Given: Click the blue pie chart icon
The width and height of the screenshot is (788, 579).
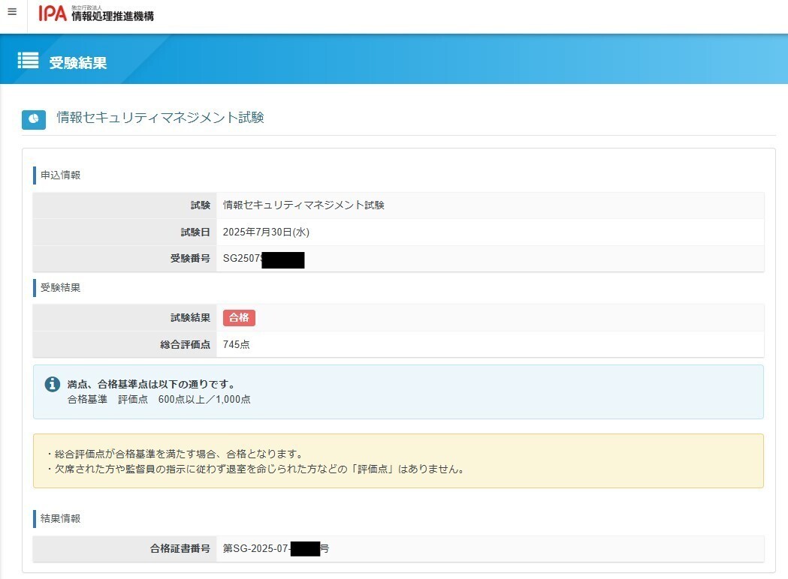Looking at the screenshot, I should 34,119.
